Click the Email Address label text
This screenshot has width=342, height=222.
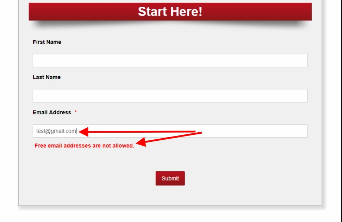click(52, 113)
